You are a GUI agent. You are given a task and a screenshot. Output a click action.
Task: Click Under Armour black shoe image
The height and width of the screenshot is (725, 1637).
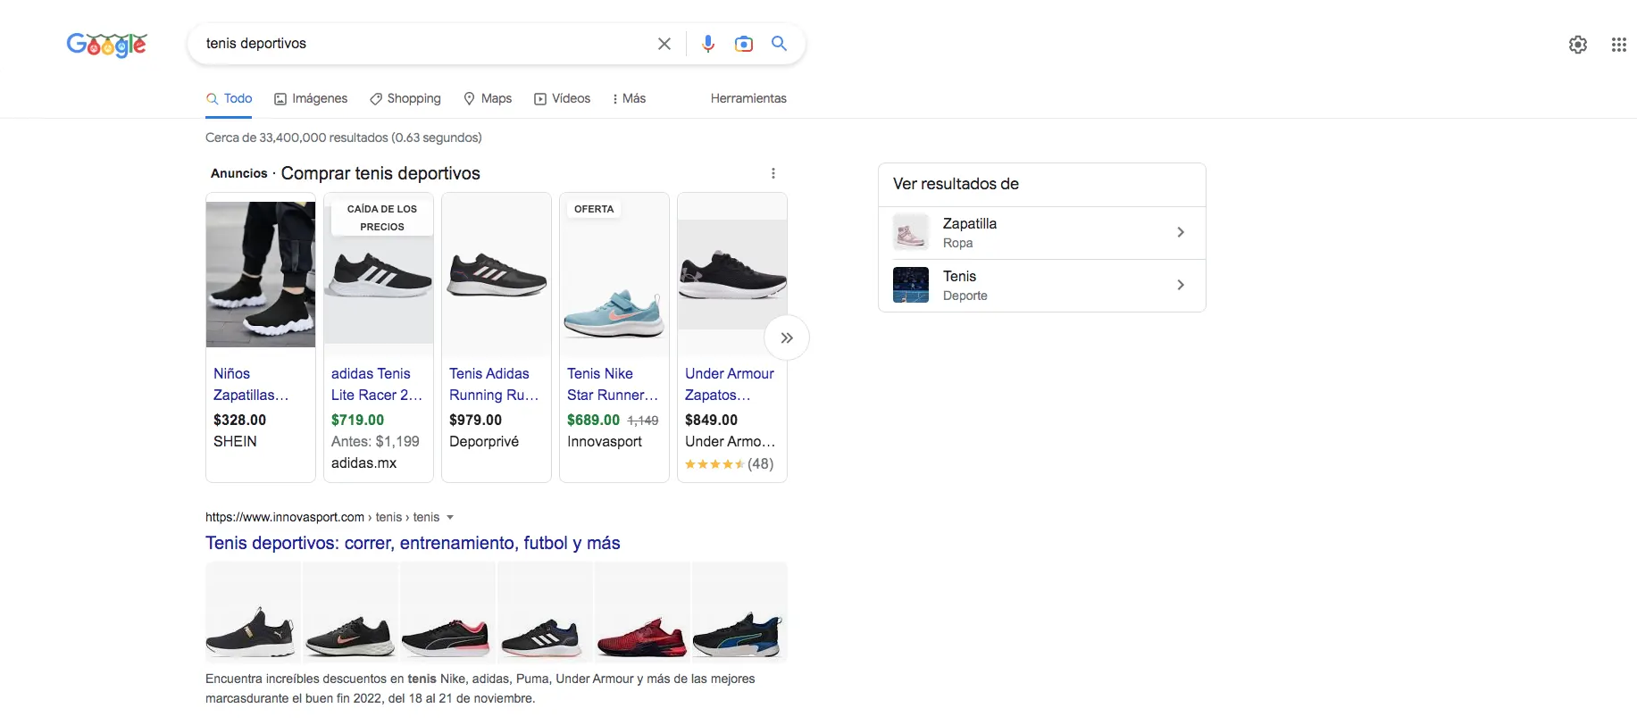(x=732, y=275)
